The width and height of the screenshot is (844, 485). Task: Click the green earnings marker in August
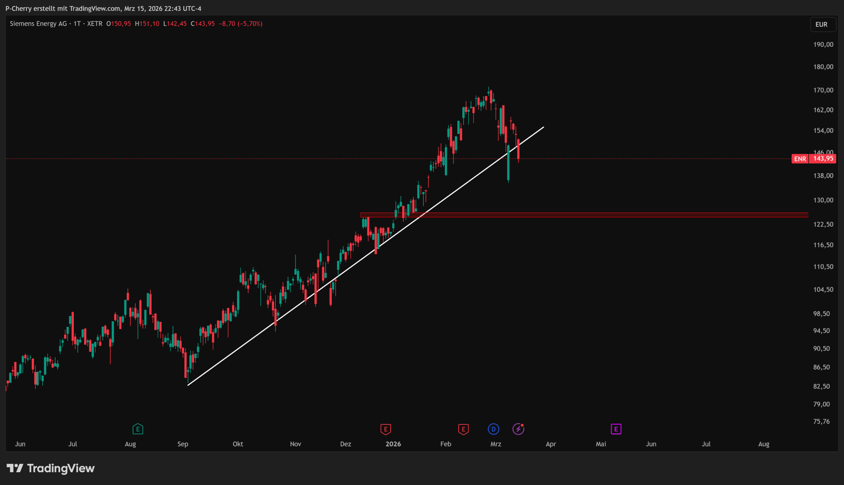pos(137,429)
